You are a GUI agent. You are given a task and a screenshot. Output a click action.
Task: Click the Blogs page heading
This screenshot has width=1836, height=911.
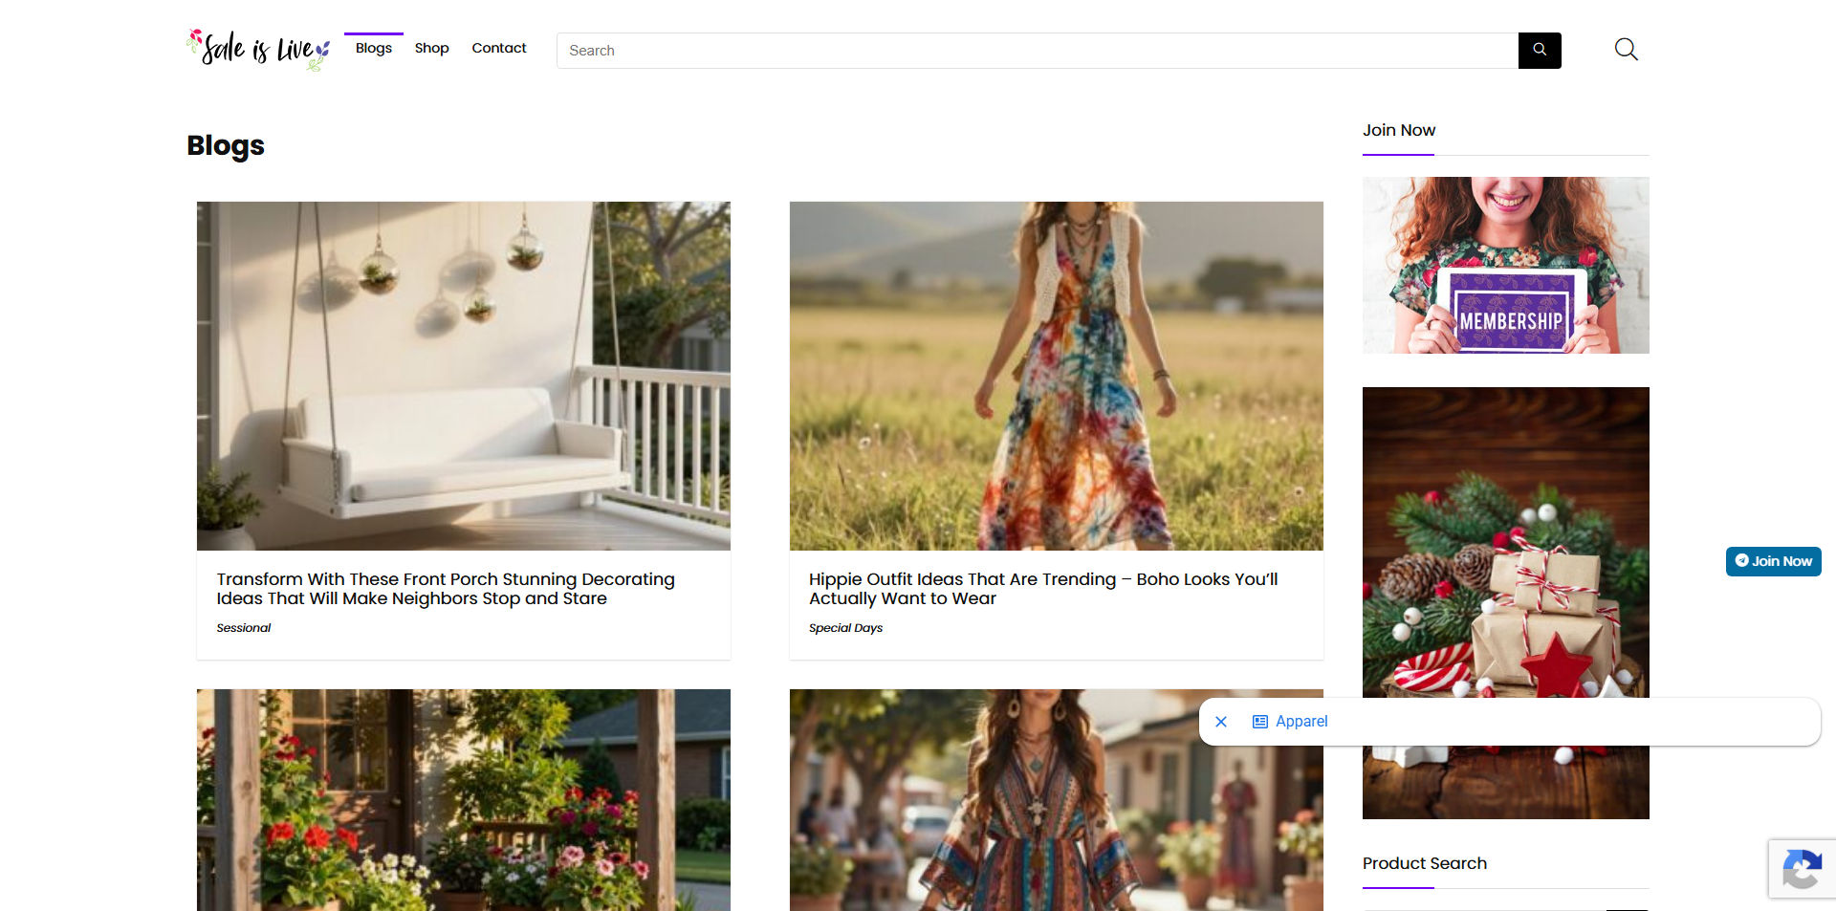pyautogui.click(x=226, y=145)
